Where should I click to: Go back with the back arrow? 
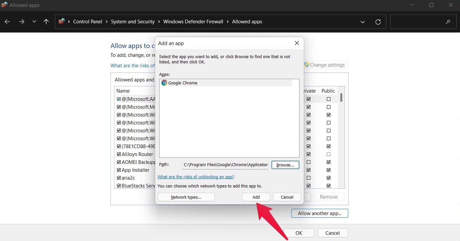(7, 22)
